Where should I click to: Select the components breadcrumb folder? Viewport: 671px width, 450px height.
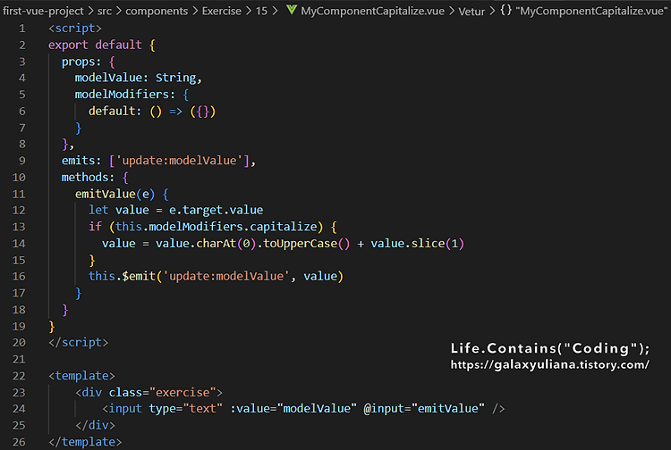click(157, 11)
